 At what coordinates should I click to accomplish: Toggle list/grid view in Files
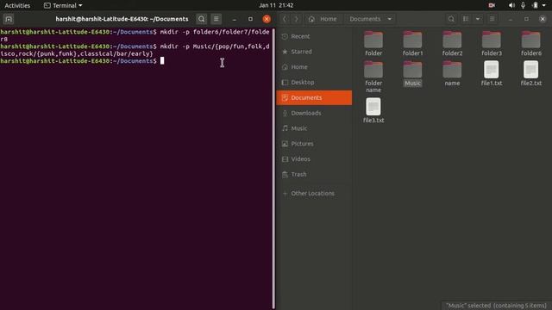466,19
